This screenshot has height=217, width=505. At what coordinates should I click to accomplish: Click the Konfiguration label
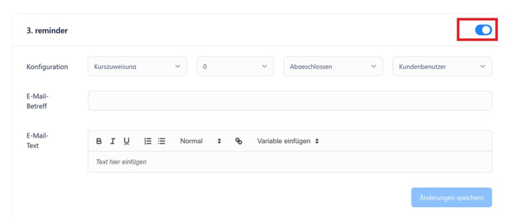[x=47, y=67]
